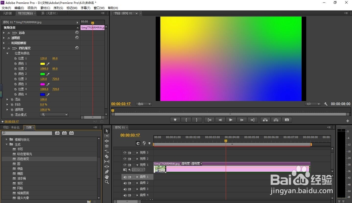Select the Slide tool
This screenshot has width=352, height=203.
pos(107,167)
